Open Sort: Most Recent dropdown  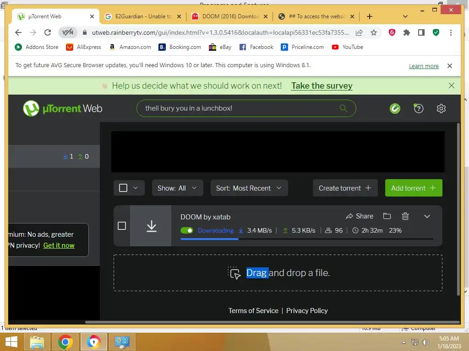(x=249, y=188)
